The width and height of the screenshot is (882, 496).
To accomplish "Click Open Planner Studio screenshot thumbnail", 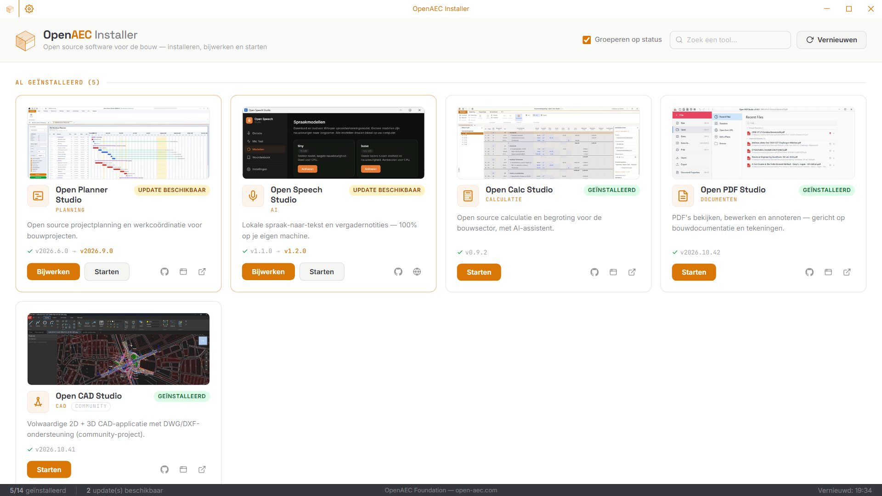I will [x=119, y=143].
